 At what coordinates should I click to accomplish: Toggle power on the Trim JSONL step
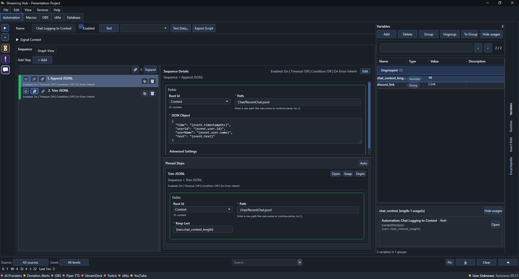pyautogui.click(x=26, y=91)
